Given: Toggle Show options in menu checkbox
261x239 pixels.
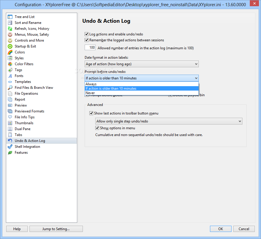Looking at the screenshot, I should click(x=97, y=128).
